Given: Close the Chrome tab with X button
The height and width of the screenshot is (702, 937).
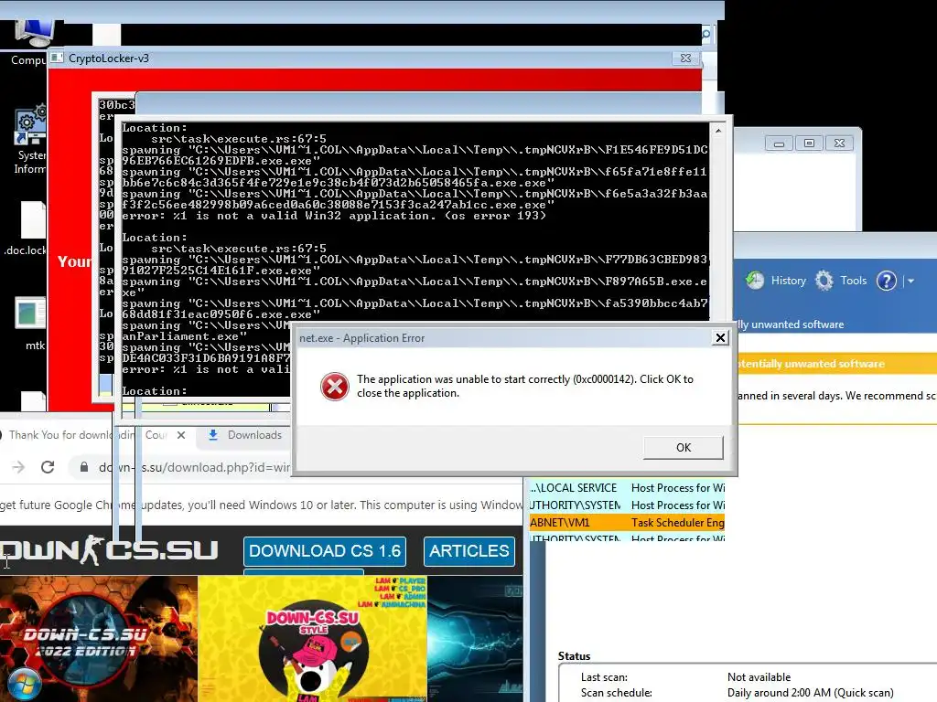Looking at the screenshot, I should (x=181, y=435).
